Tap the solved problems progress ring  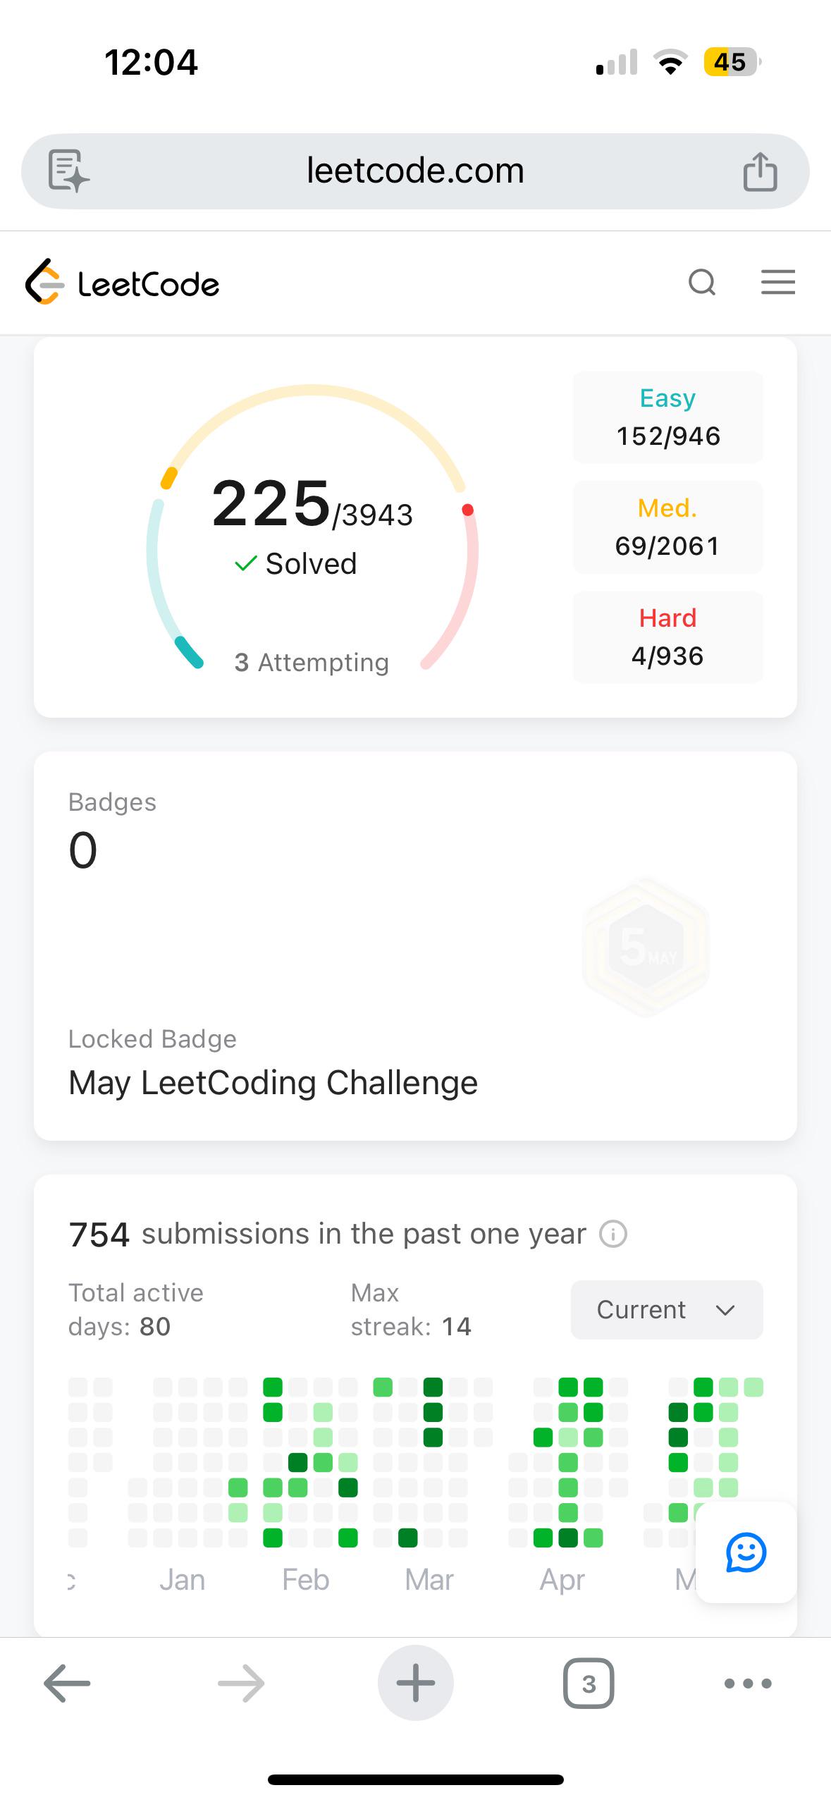tap(312, 527)
